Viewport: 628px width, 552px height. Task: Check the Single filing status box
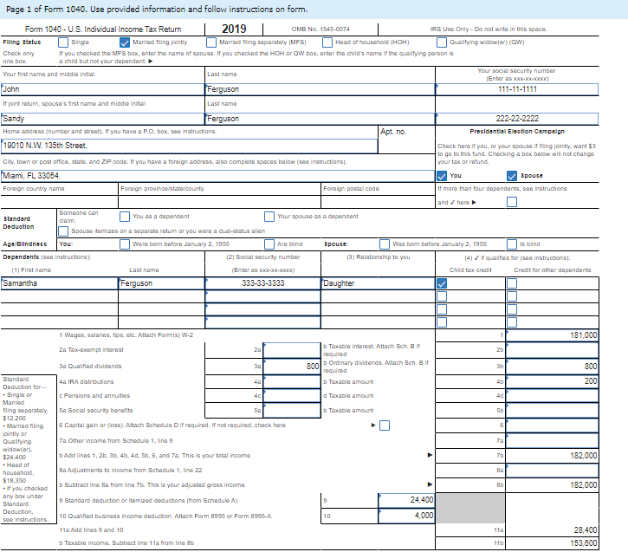pyautogui.click(x=63, y=42)
